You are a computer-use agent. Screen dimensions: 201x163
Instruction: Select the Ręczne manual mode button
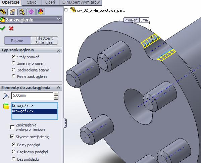point(17,41)
